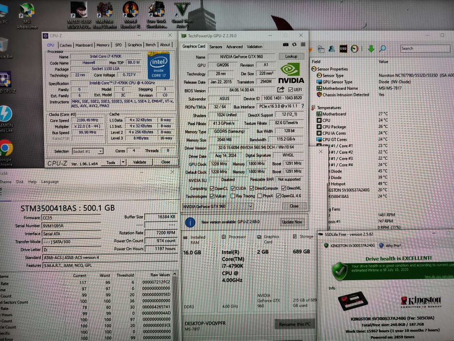Open Disk menu in CrystalDiskInfo

click(19, 182)
